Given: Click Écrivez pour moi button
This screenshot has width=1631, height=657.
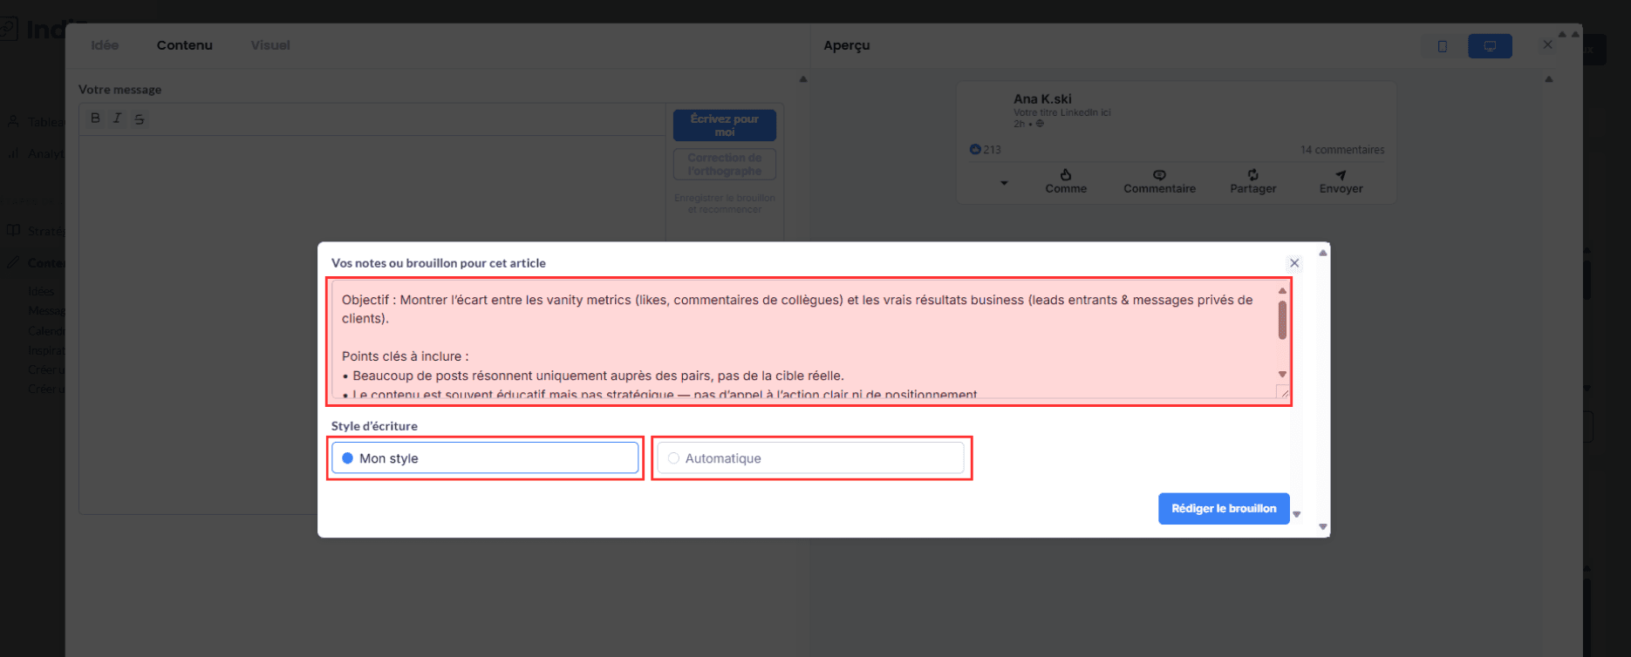Looking at the screenshot, I should point(724,125).
